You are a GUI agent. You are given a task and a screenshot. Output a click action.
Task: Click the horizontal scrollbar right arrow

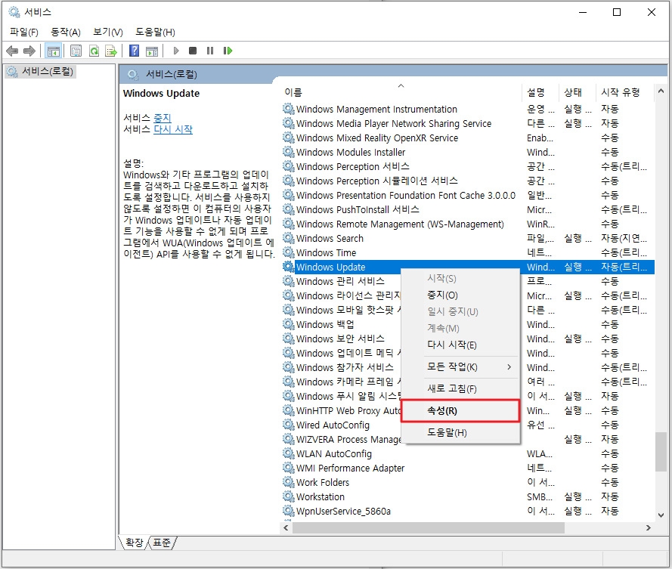point(649,528)
